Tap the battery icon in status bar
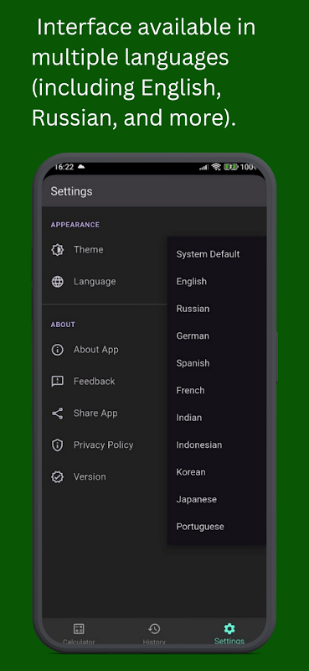 [x=230, y=167]
